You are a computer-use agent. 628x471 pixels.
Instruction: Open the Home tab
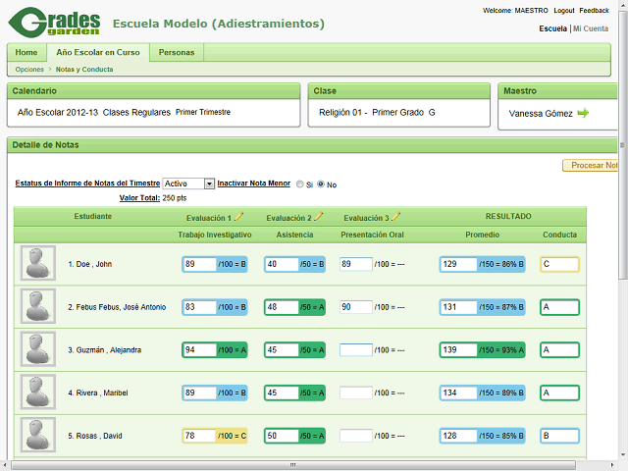click(x=26, y=53)
